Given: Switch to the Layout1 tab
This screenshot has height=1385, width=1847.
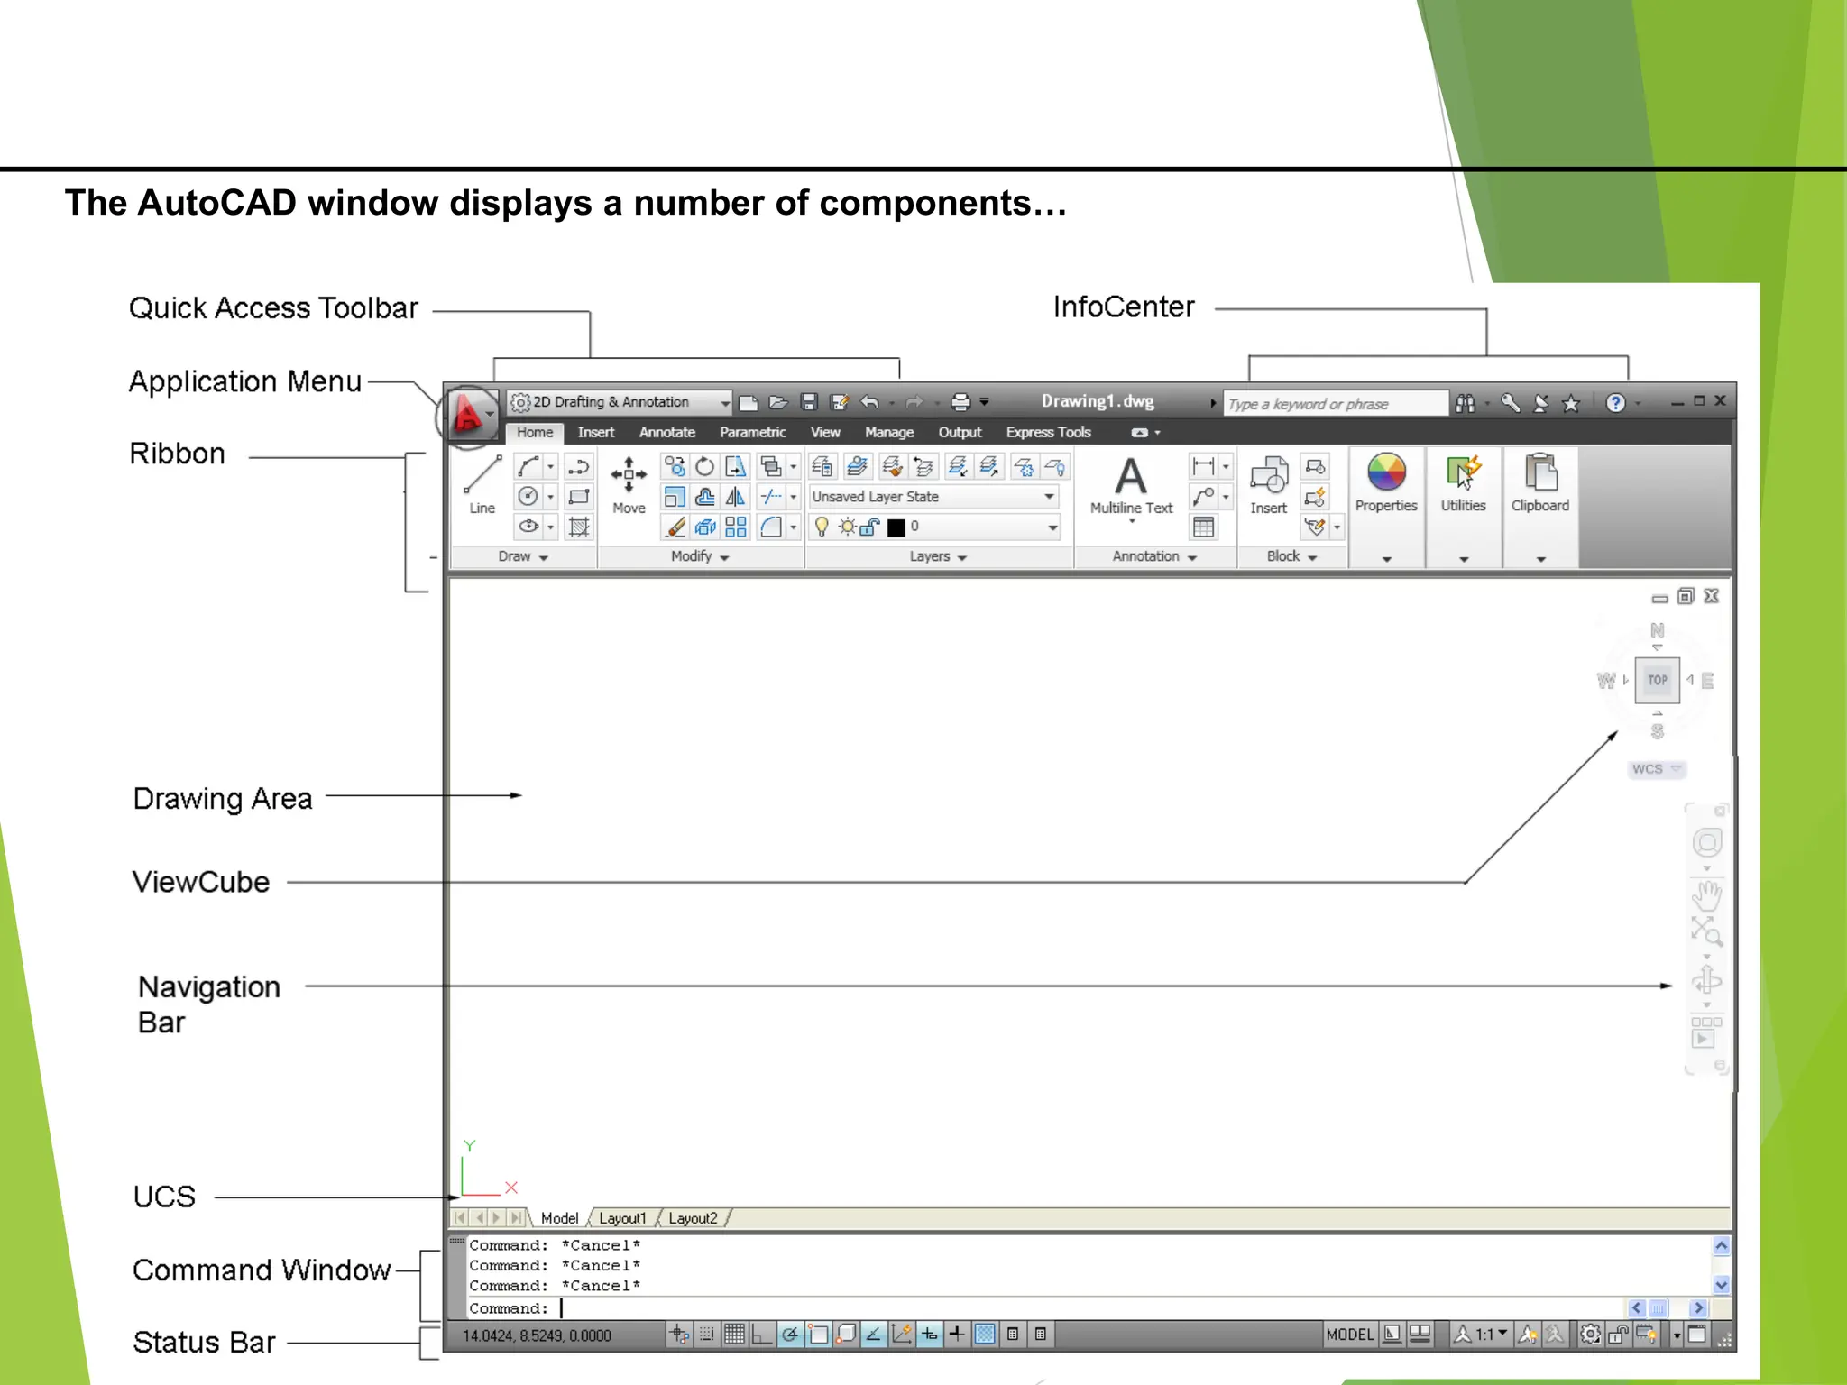Looking at the screenshot, I should point(623,1219).
